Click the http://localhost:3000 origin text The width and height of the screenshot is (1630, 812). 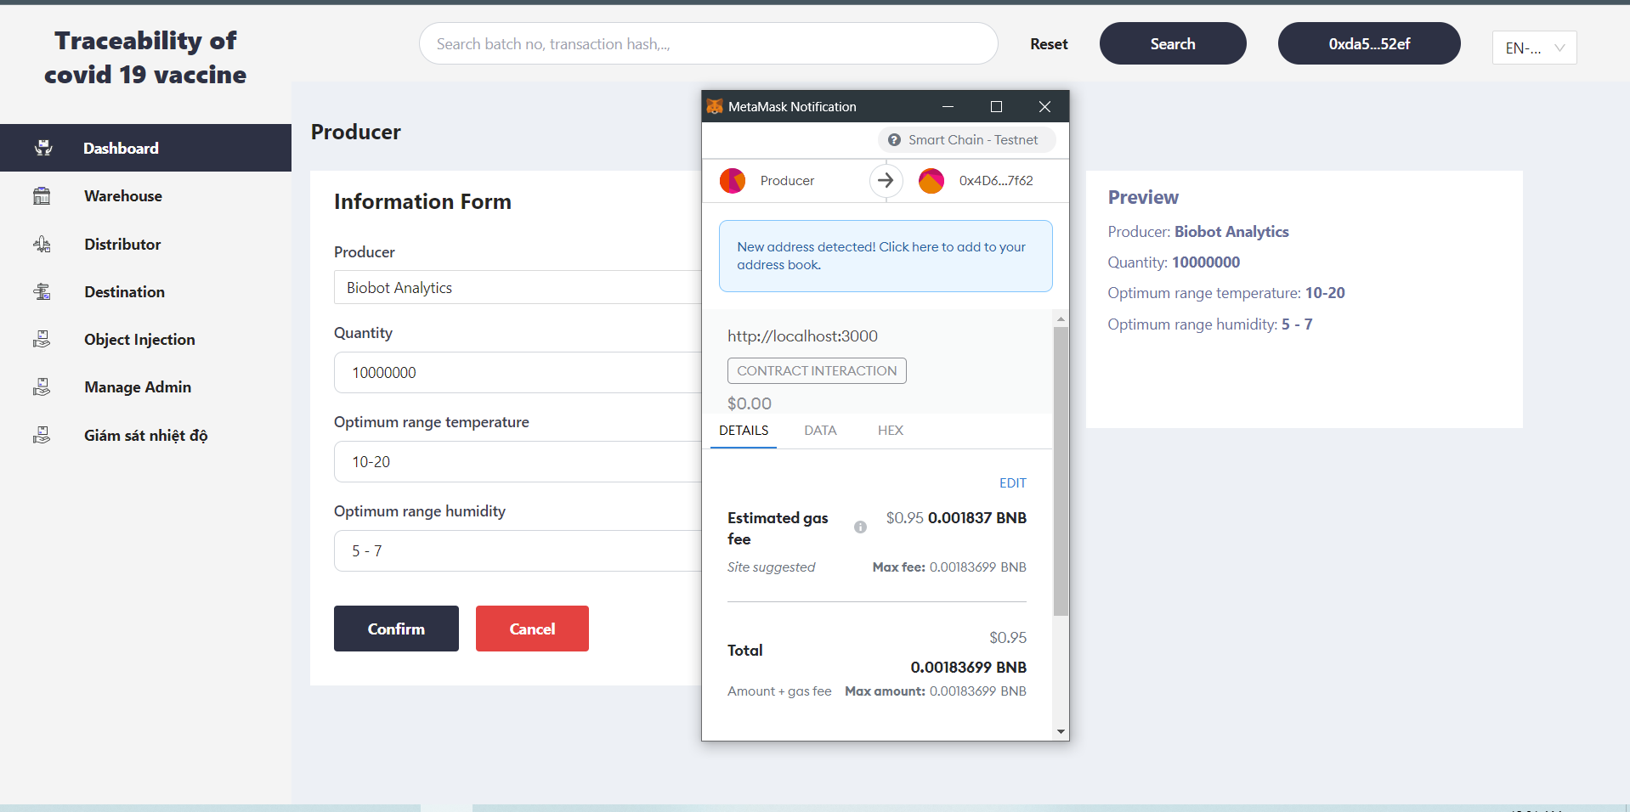[802, 336]
